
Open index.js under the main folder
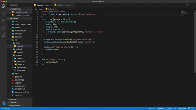point(20,46)
